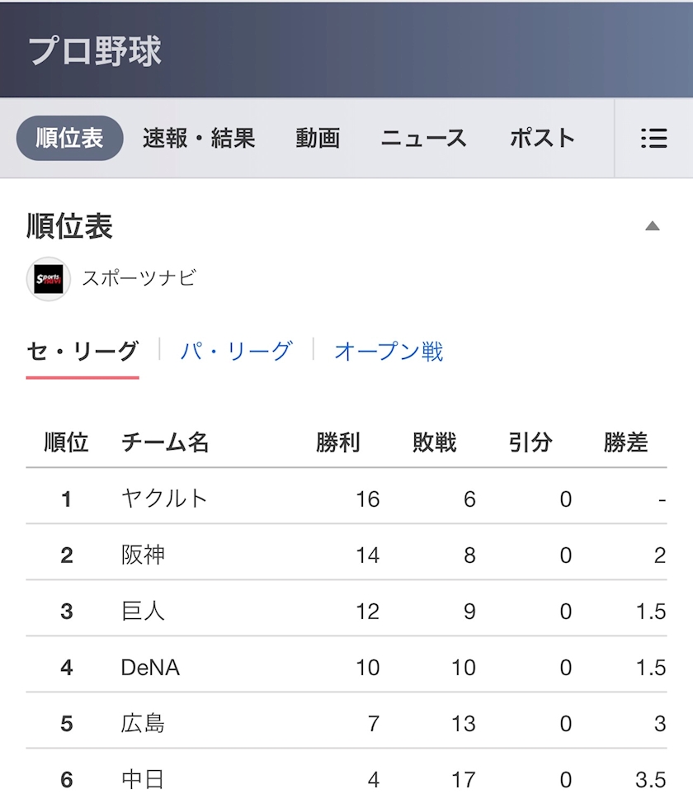Open the hamburger list menu icon

point(653,138)
